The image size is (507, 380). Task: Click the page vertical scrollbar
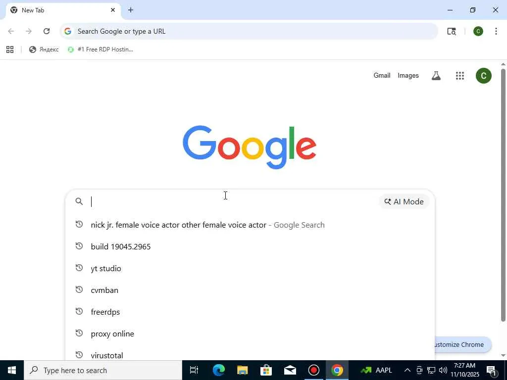click(503, 194)
